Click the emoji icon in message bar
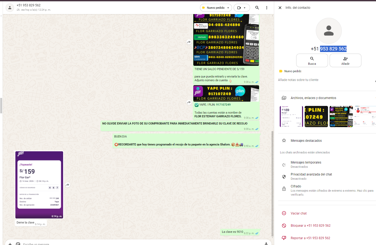Viewport: 376px width, 245px height. 18,244
